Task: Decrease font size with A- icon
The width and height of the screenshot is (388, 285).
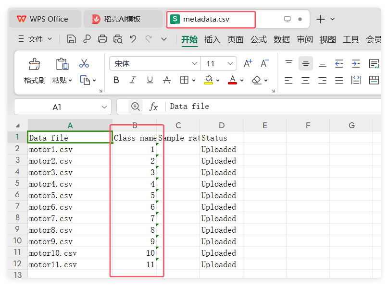Action: pos(265,63)
